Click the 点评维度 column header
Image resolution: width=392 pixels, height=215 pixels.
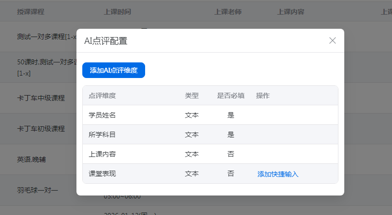pyautogui.click(x=102, y=96)
